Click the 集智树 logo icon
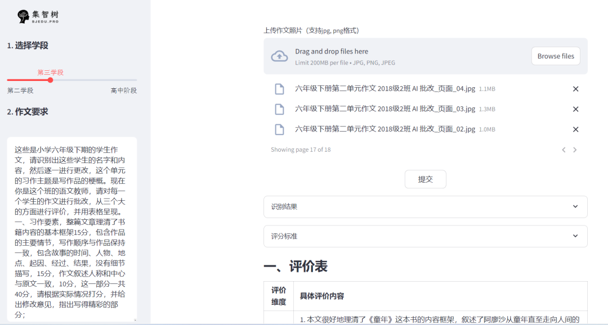Image resolution: width=608 pixels, height=325 pixels. pos(23,16)
